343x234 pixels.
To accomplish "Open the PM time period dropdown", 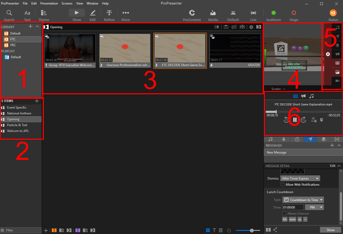I will (x=314, y=207).
